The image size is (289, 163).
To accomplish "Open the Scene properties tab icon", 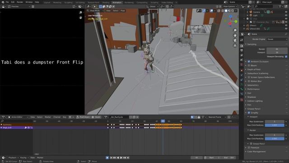I will pyautogui.click(x=242, y=60).
